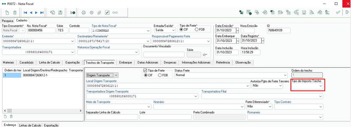This screenshot has height=127, width=351.
Task: Exit the form with the door icon
Action: coord(347,12)
